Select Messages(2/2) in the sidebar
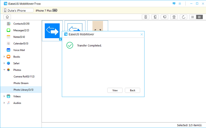Screen dimensions: 206x128 coord(21,30)
